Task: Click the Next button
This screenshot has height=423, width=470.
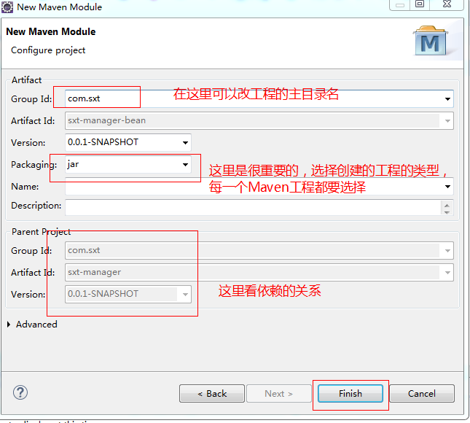Action: click(x=279, y=393)
